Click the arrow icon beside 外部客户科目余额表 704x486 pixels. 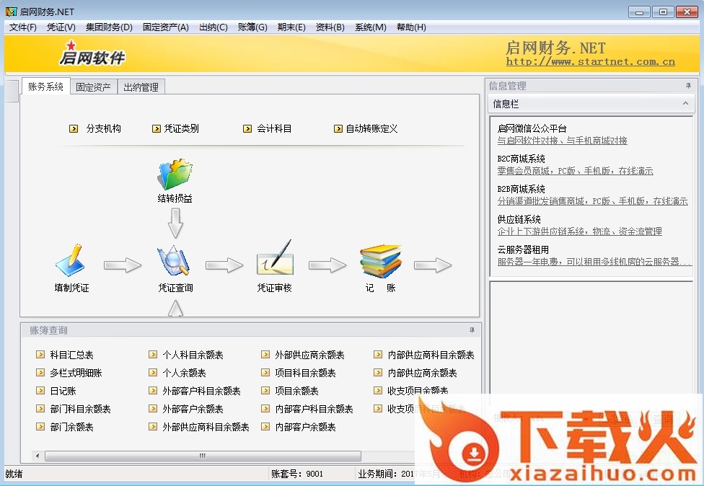pyautogui.click(x=153, y=390)
